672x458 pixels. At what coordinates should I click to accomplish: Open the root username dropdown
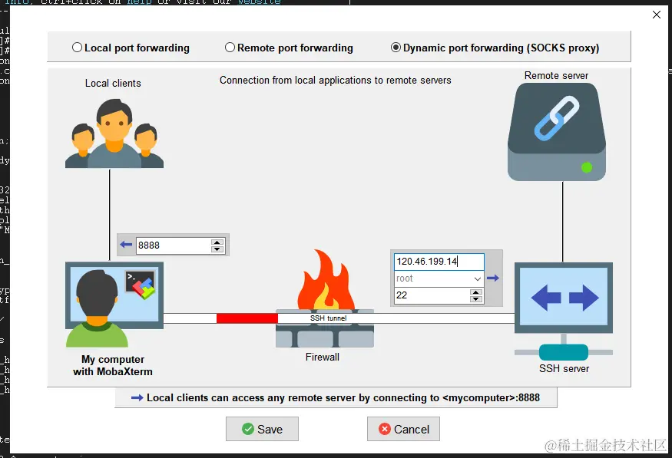pos(477,278)
